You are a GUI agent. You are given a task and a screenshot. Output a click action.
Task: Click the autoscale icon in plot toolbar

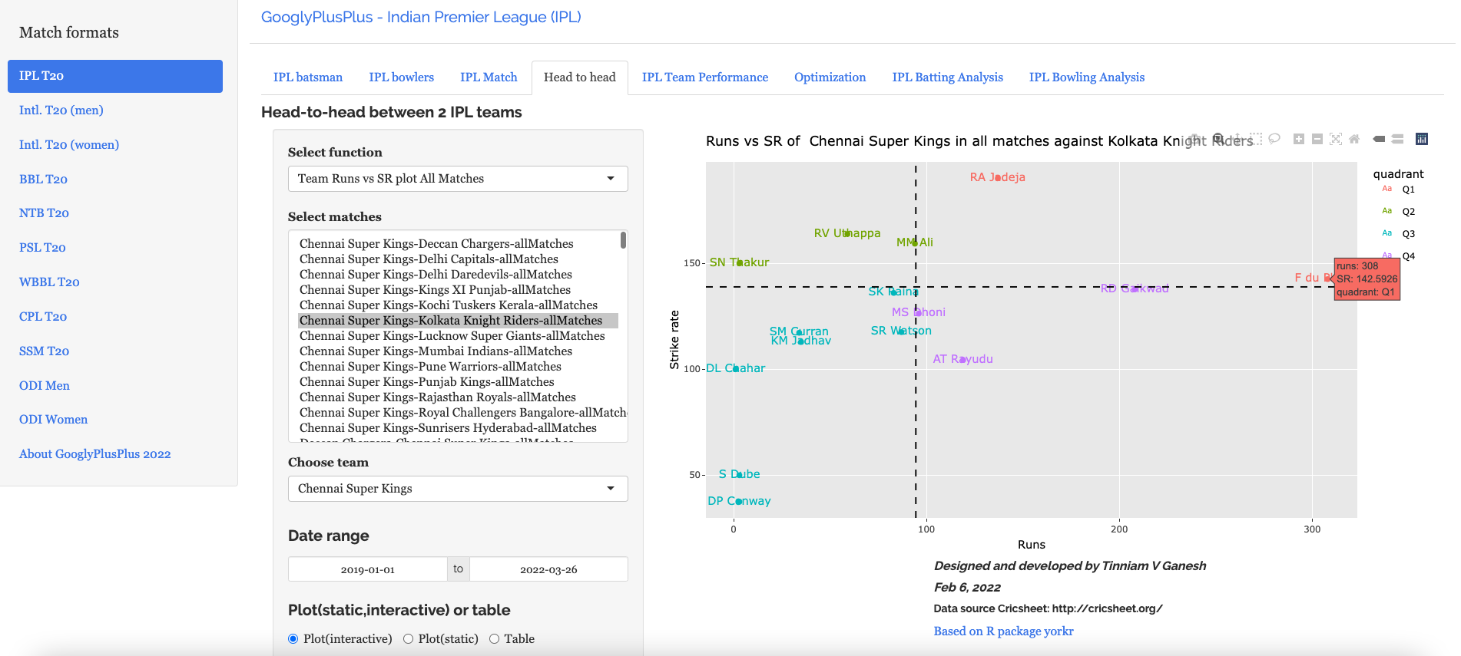tap(1336, 139)
